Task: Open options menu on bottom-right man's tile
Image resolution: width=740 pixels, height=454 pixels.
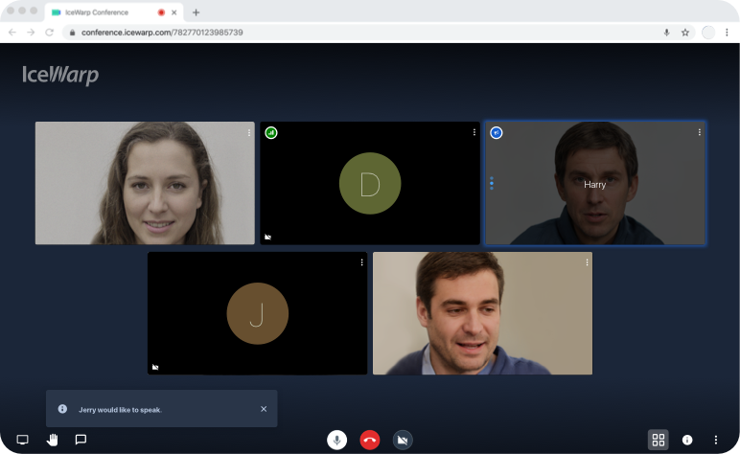Action: coord(587,262)
